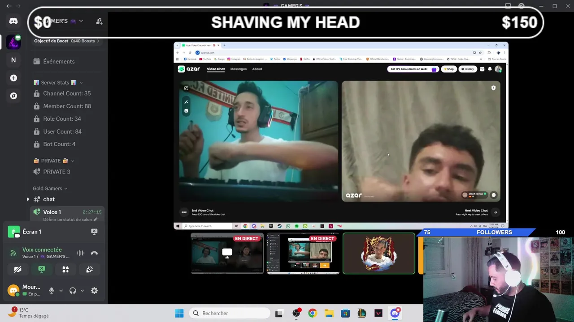
Task: Select the participant avatar tile with green border
Action: coord(379,254)
